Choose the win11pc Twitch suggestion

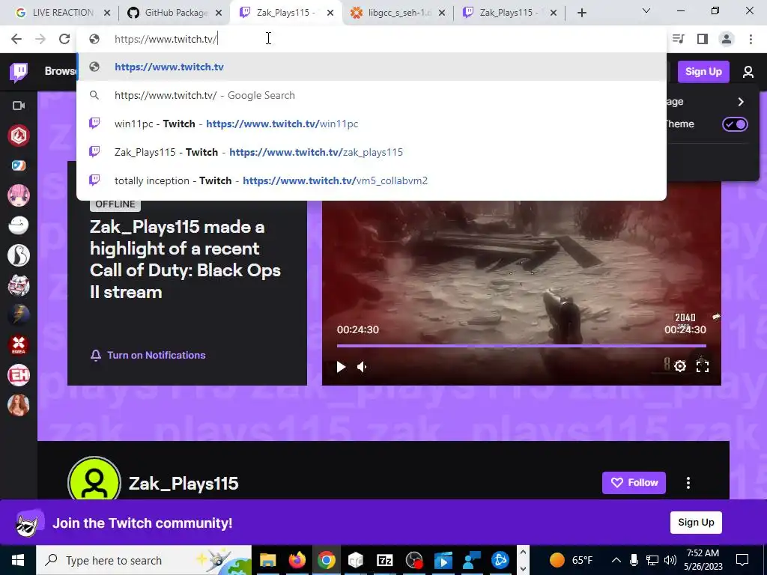coord(372,124)
